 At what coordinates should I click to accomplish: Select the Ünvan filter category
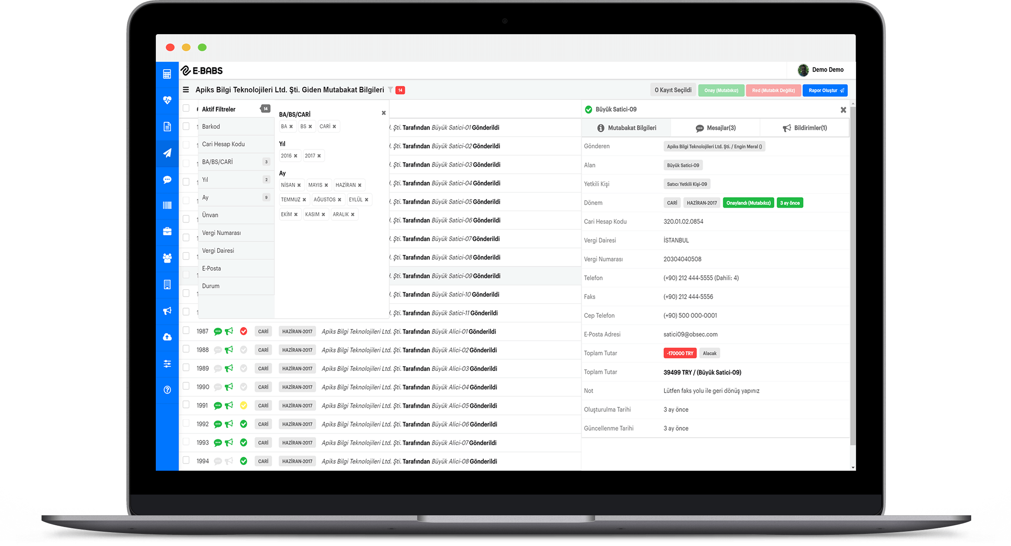pyautogui.click(x=236, y=215)
